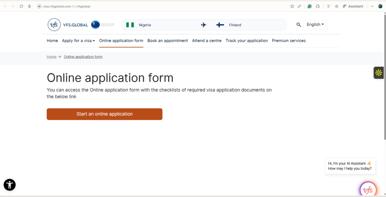The image size is (386, 197).
Task: Click Start an online application button
Action: click(105, 114)
